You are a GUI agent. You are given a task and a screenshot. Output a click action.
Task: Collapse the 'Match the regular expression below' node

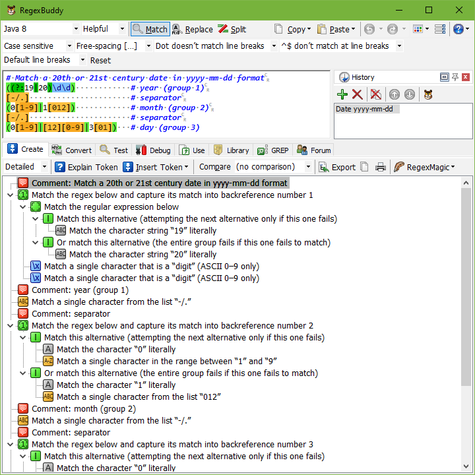tap(22, 207)
